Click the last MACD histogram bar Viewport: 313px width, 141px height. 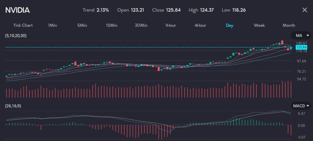(291, 130)
